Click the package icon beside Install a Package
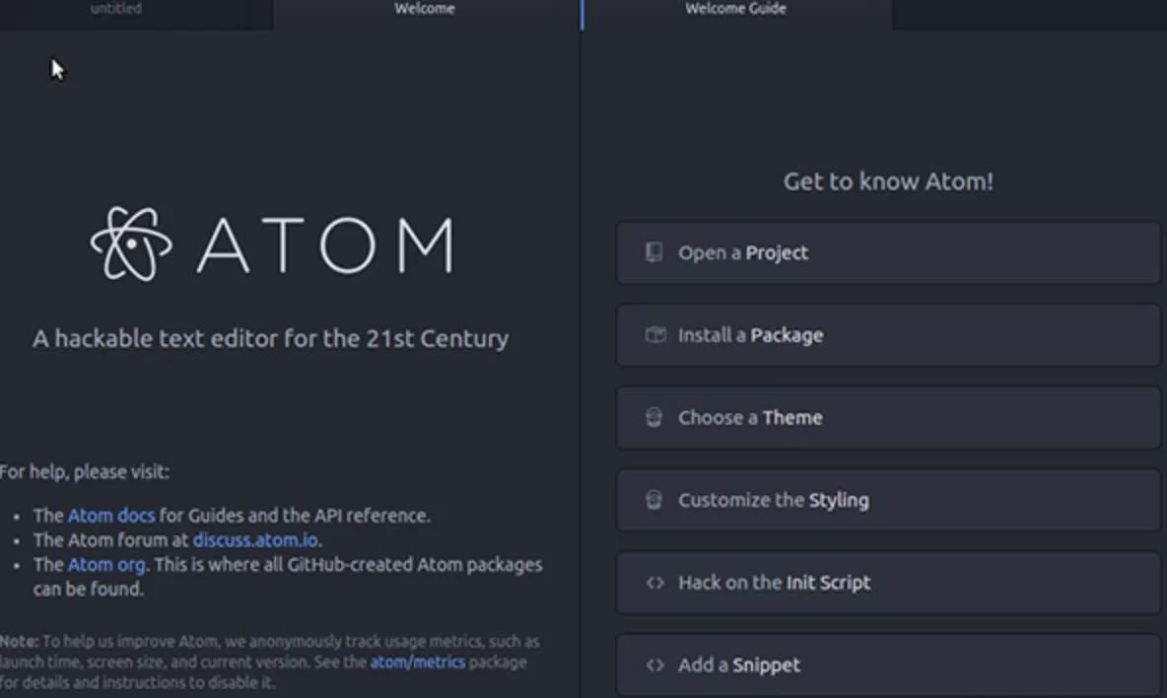Image resolution: width=1167 pixels, height=698 pixels. point(654,335)
